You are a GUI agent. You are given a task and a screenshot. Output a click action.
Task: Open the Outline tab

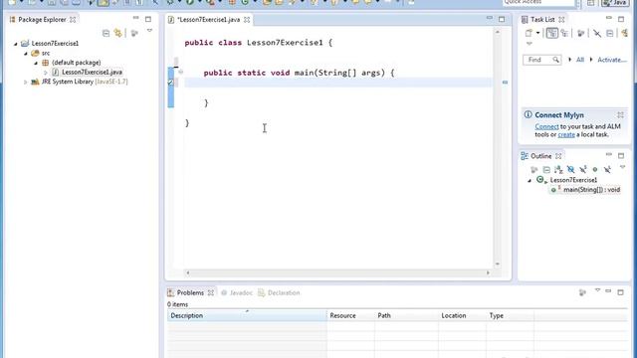tap(540, 156)
